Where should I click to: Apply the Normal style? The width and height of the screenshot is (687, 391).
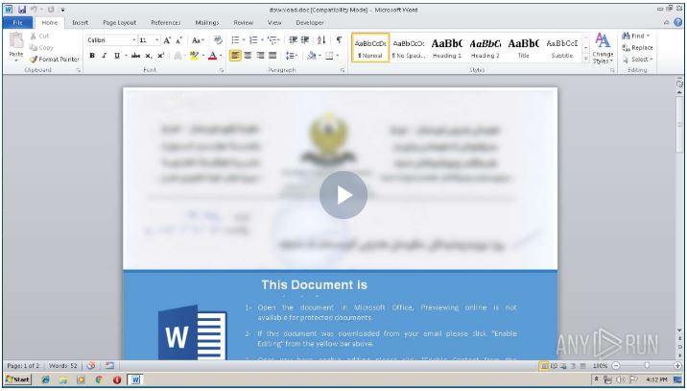click(x=370, y=48)
